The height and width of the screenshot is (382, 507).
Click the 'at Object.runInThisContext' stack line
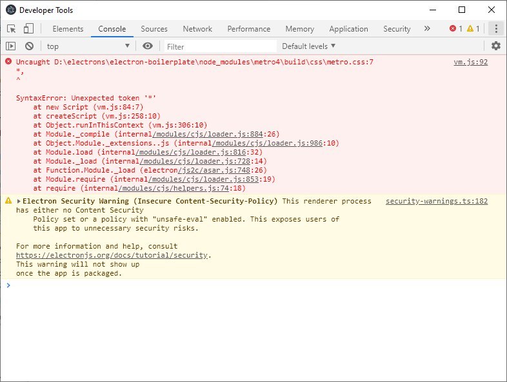tap(120, 125)
